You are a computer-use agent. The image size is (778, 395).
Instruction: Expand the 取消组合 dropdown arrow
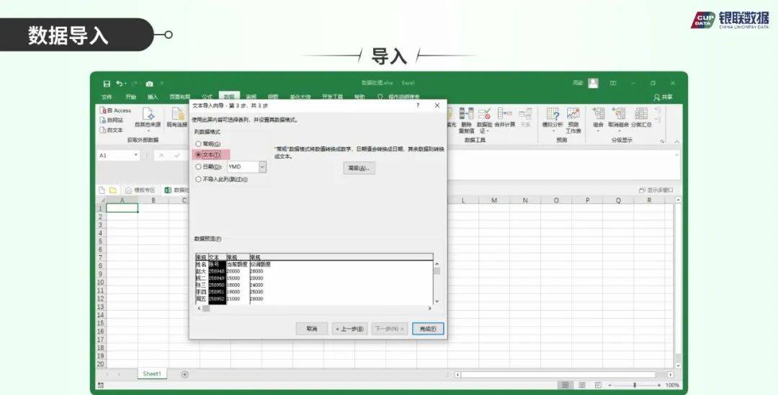pos(619,131)
